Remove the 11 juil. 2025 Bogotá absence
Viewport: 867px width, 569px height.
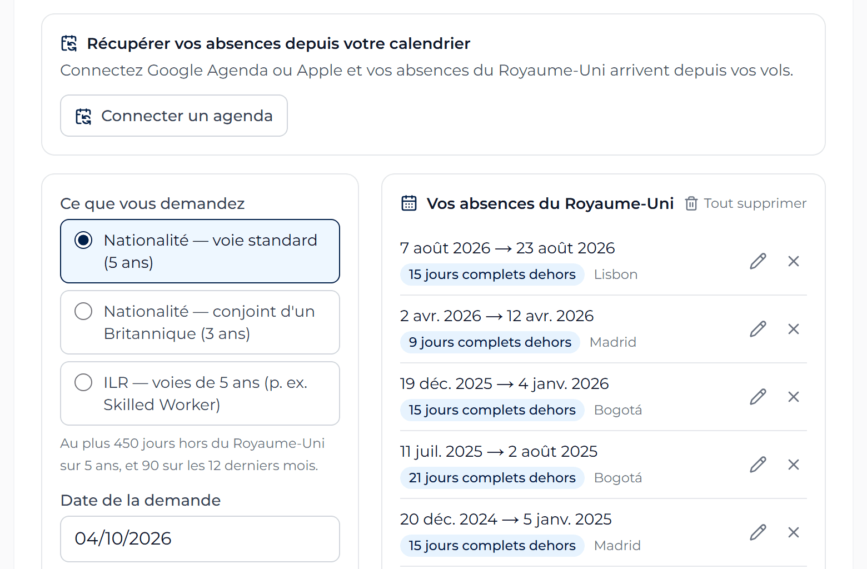tap(794, 465)
